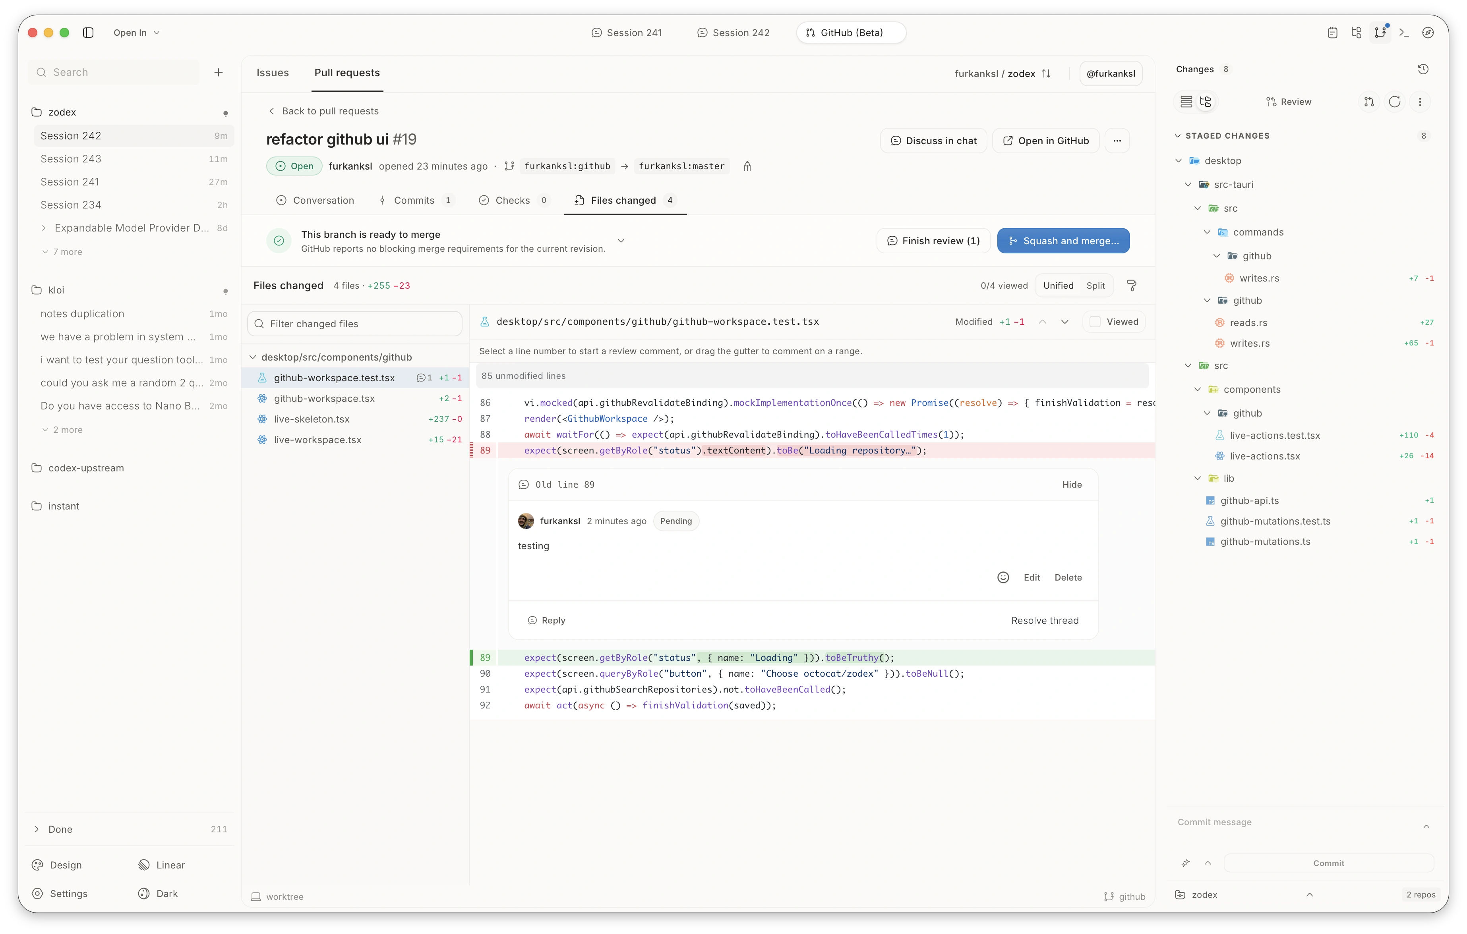Viewport: 1467px width, 934px height.
Task: Click Squash and merge button
Action: [1063, 241]
